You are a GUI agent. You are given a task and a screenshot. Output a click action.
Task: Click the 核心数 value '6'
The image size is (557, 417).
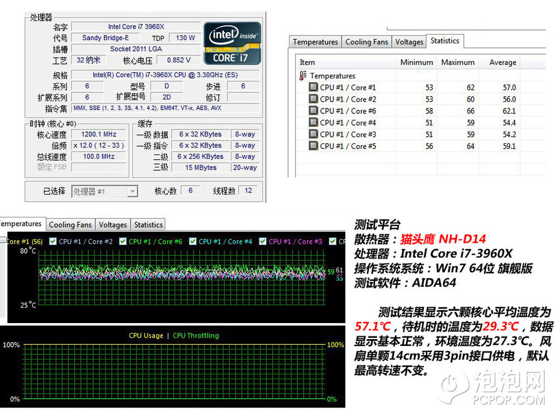pyautogui.click(x=190, y=190)
